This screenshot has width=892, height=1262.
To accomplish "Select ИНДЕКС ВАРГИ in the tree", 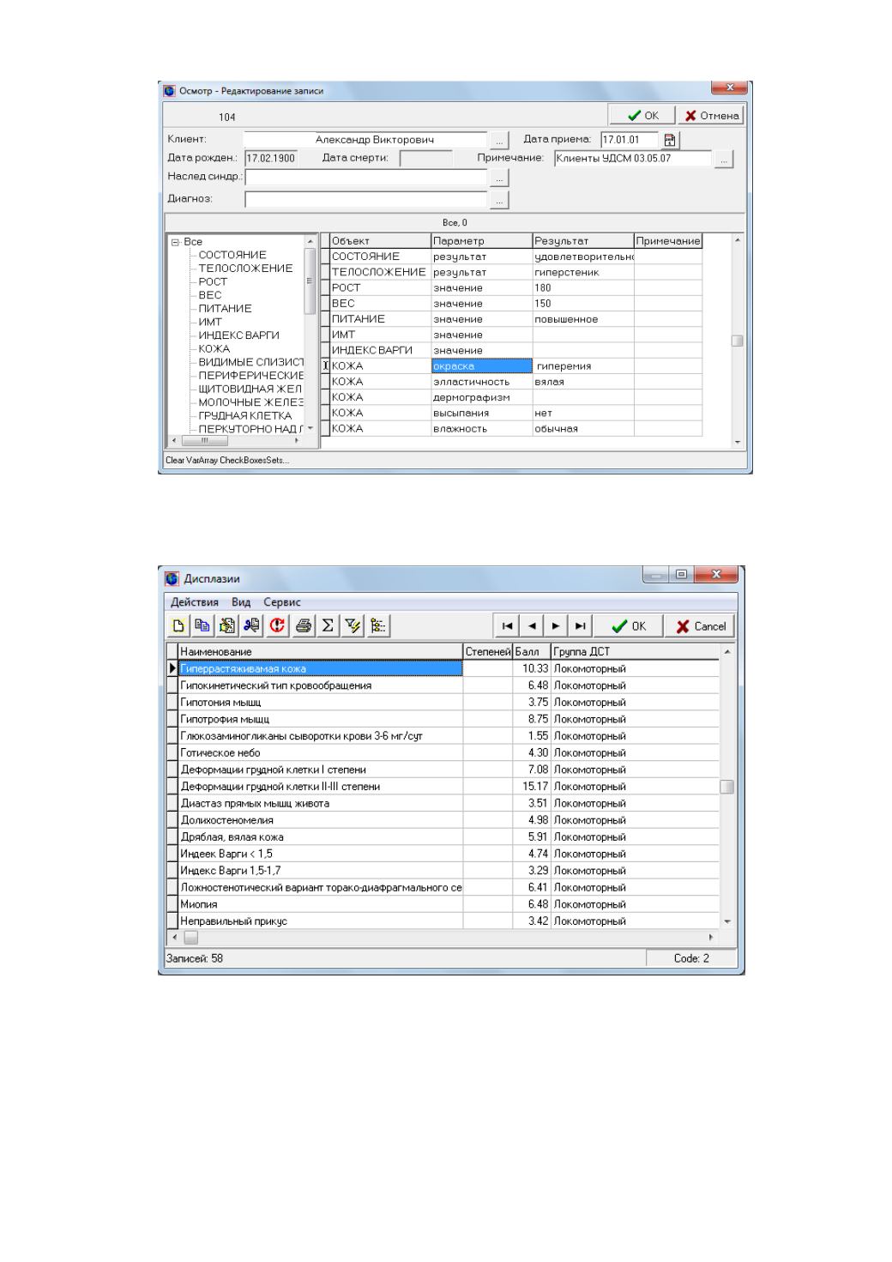I will click(x=238, y=335).
